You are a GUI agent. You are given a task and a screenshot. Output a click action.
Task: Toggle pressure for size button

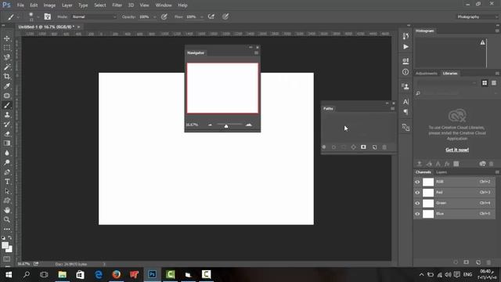click(225, 16)
